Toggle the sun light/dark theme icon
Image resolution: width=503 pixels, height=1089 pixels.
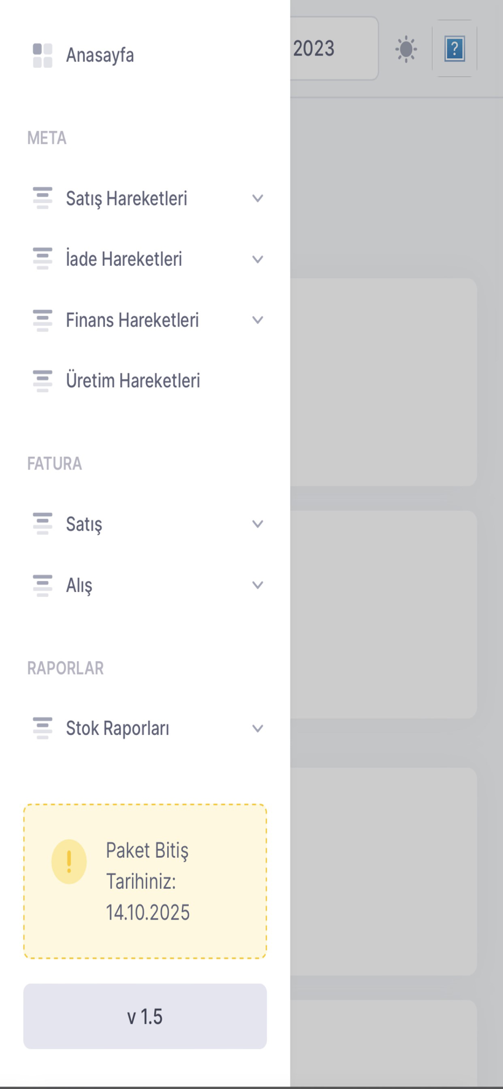pyautogui.click(x=406, y=50)
